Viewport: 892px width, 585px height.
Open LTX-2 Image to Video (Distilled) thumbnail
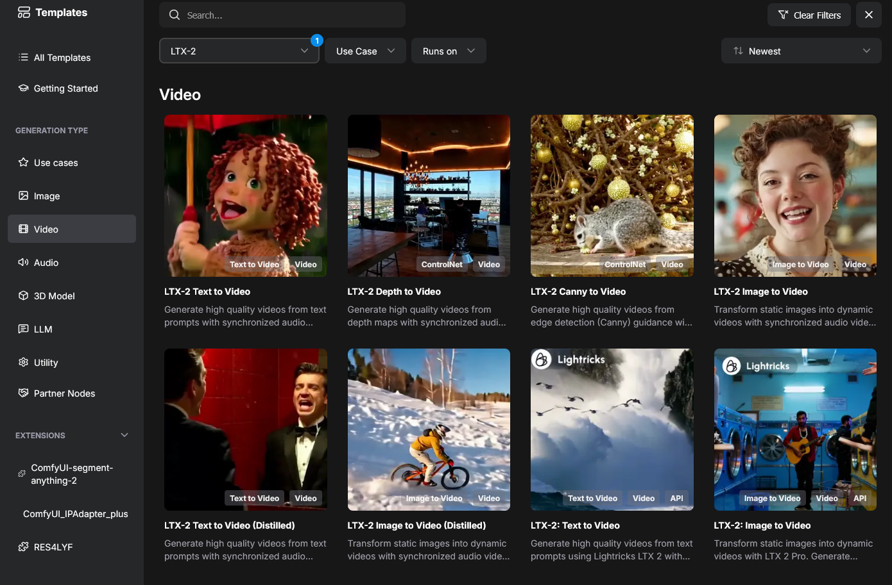pos(429,429)
